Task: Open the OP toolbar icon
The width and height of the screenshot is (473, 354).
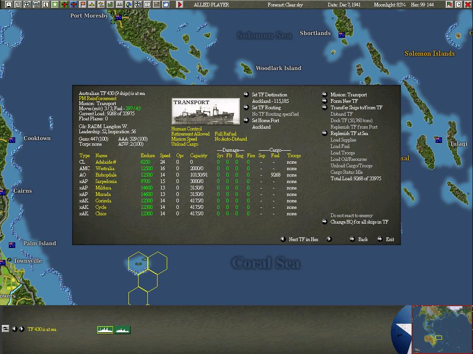Action: (147, 5)
